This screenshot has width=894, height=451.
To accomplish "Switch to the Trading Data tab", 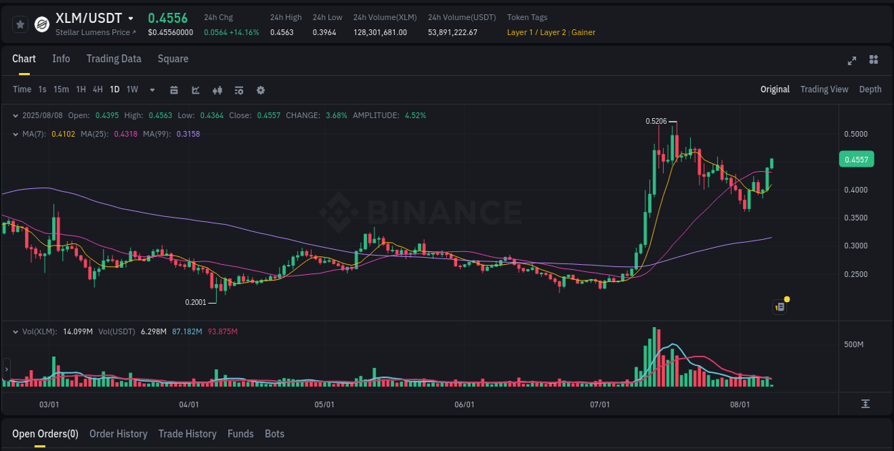I will click(x=114, y=59).
